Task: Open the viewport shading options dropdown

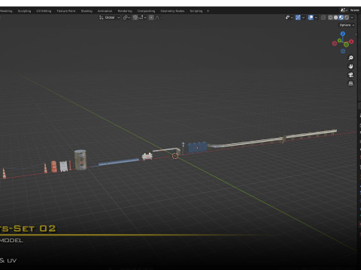Action: tap(352, 17)
